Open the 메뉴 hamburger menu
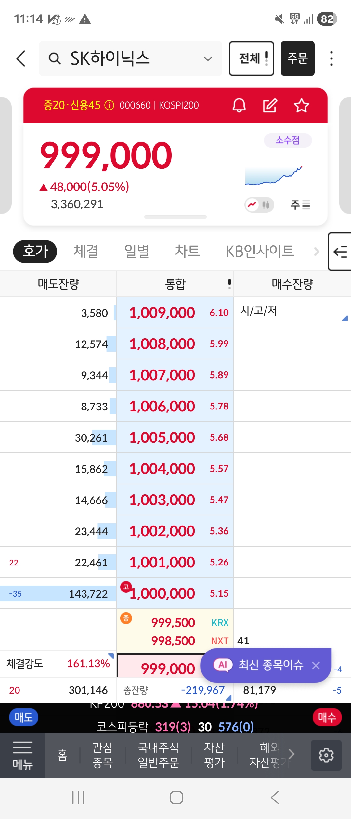Image resolution: width=351 pixels, height=819 pixels. (x=22, y=755)
